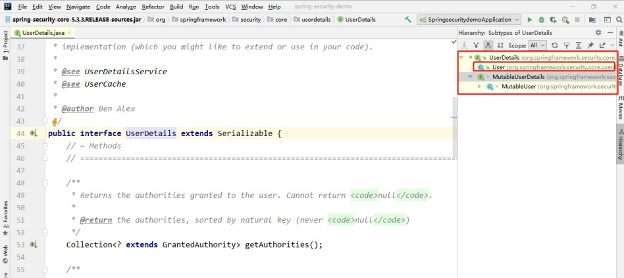Sort hierarchy alphabetically
Image resolution: width=624 pixels, height=278 pixels.
pyautogui.click(x=500, y=45)
